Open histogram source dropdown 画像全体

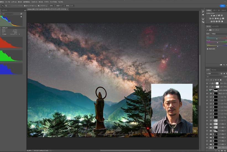tap(13, 28)
